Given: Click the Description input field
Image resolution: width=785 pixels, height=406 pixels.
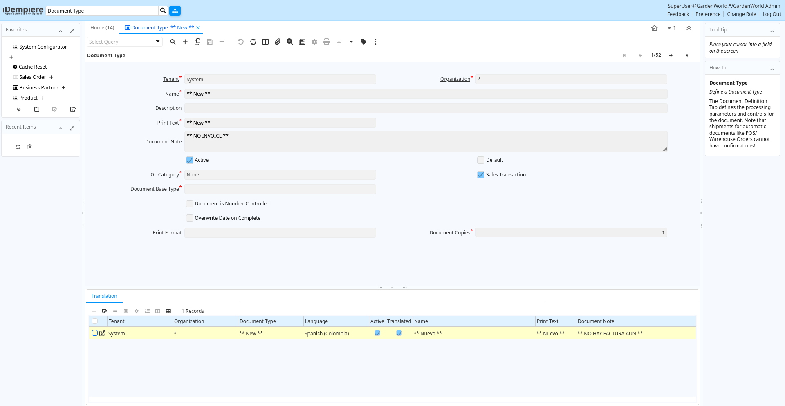Looking at the screenshot, I should click(x=426, y=108).
